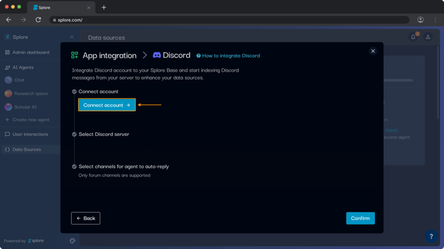Toggle Select channels step checkmark
This screenshot has width=444, height=249.
pos(74,167)
